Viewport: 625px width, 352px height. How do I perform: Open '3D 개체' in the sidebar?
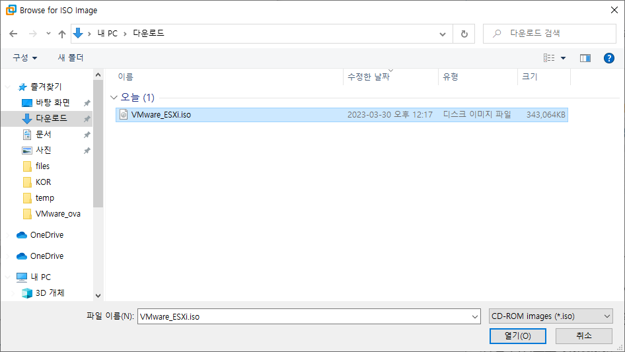[50, 293]
